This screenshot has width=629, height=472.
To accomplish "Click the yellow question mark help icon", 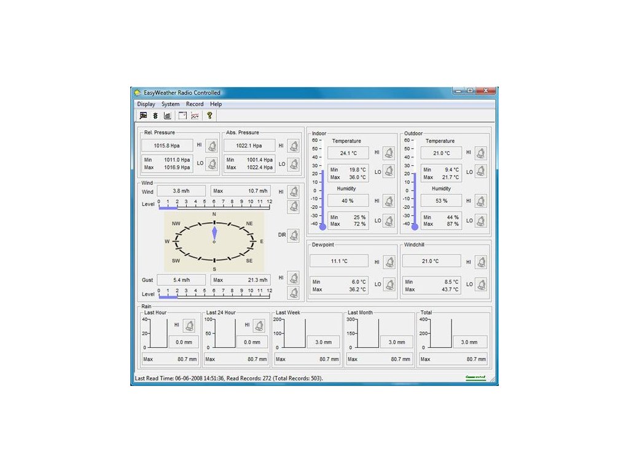I will (x=209, y=115).
